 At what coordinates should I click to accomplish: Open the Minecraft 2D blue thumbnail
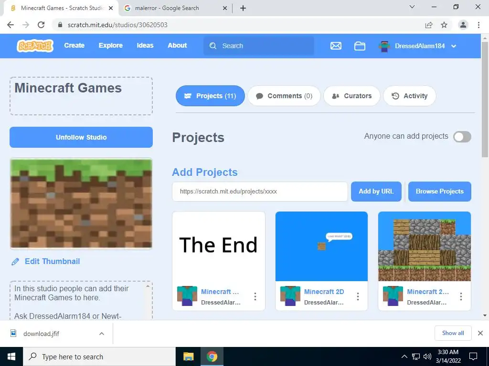[321, 246]
